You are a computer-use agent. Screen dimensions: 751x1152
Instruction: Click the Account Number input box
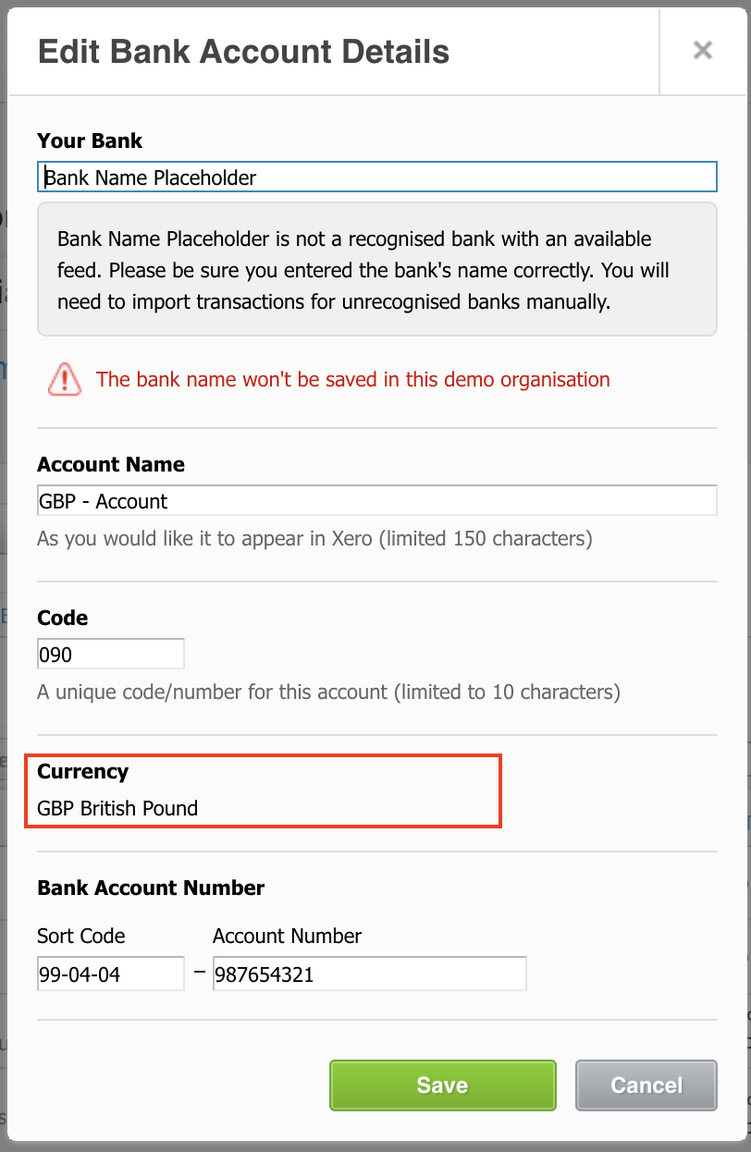[x=370, y=974]
